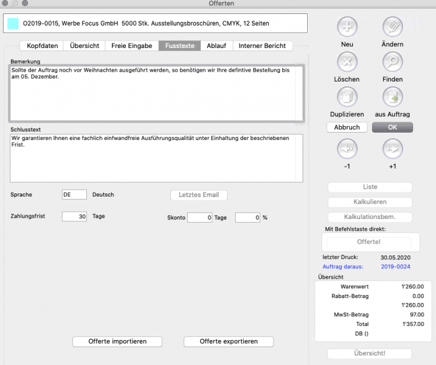The width and height of the screenshot is (436, 365).
Task: Click the cyan color swatch beside offer title
Action: pyautogui.click(x=13, y=24)
